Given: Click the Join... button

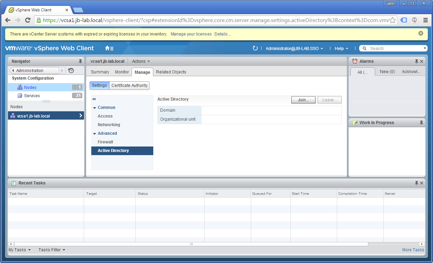Looking at the screenshot, I should click(303, 100).
